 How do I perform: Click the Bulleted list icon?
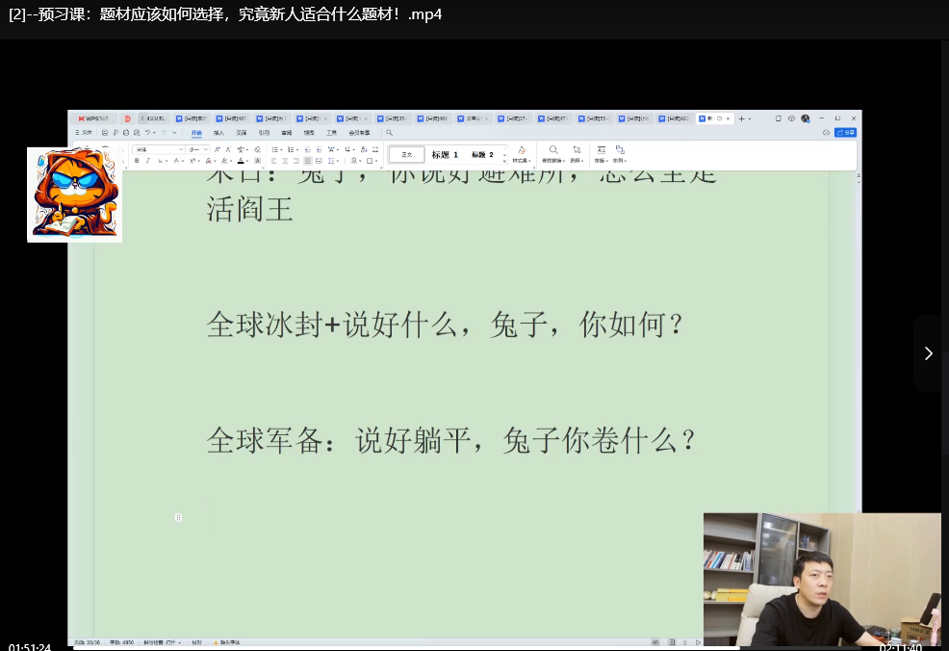(x=274, y=149)
